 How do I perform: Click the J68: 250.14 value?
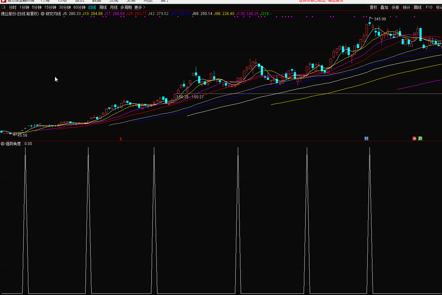[x=202, y=14]
